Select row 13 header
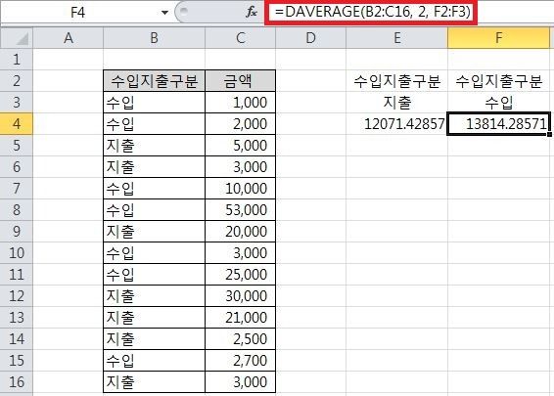 coord(17,318)
